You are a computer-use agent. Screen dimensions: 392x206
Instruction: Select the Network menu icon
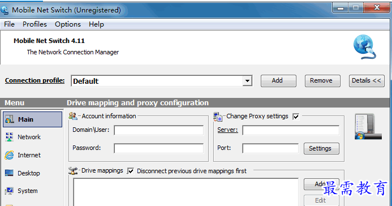pyautogui.click(x=9, y=137)
